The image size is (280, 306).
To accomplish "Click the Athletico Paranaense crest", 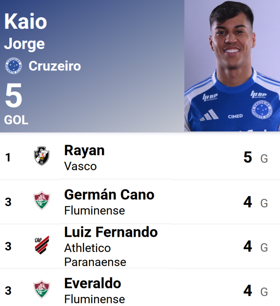I will coord(42,245).
